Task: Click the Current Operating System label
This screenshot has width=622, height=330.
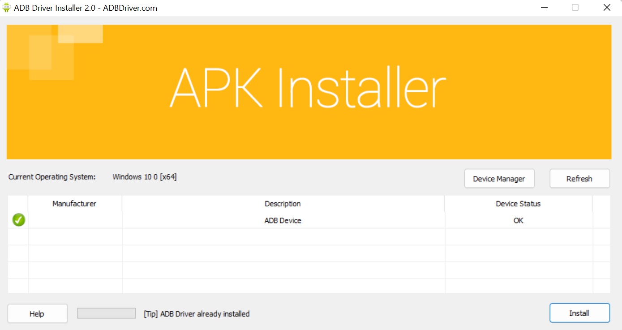Action: (x=52, y=177)
